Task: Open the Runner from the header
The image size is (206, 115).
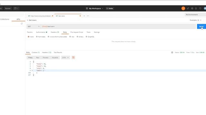Action: coord(8,9)
